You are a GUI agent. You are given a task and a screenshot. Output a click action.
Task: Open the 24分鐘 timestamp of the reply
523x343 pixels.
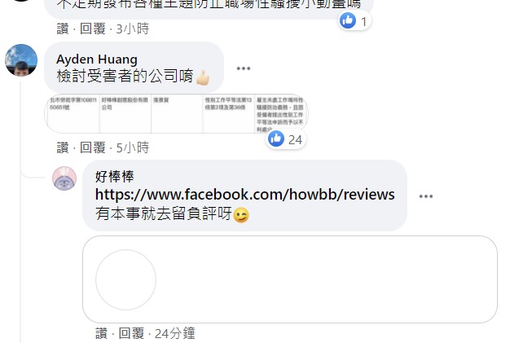(x=175, y=333)
